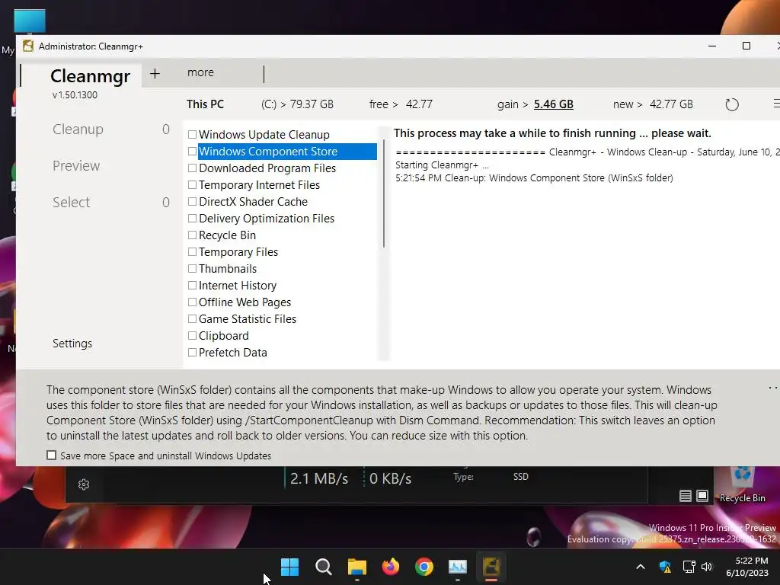Screen dimensions: 780x585
Task: Launch Google Chrome from taskbar
Action: tap(424, 567)
